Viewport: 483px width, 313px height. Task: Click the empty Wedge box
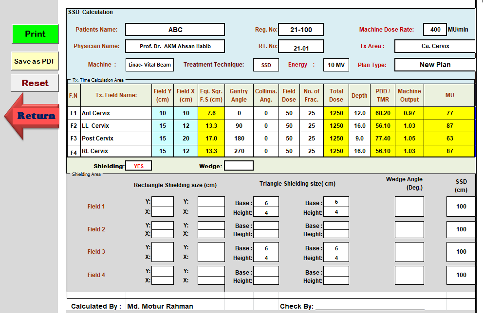[239, 166]
